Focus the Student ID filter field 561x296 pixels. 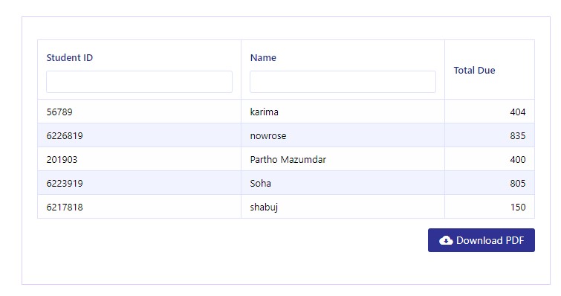pyautogui.click(x=139, y=82)
